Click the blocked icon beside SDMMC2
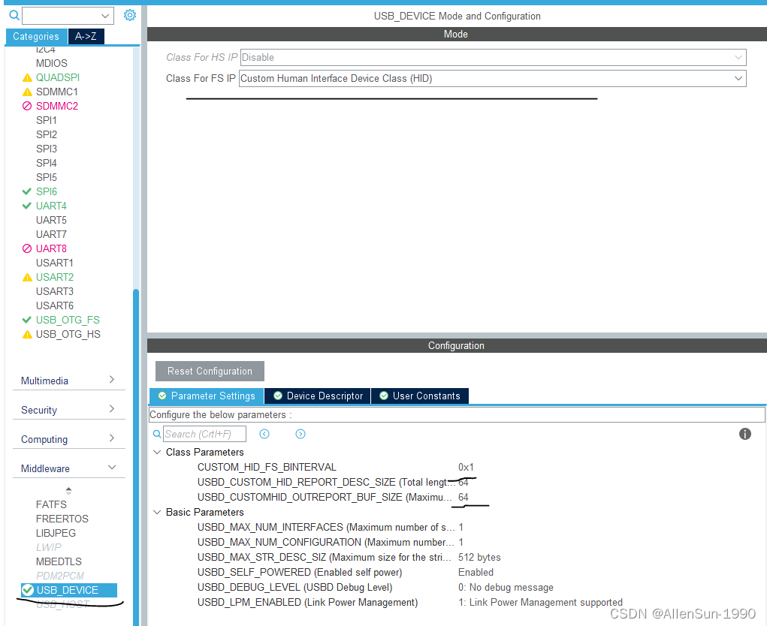This screenshot has height=626, width=767. tap(27, 106)
